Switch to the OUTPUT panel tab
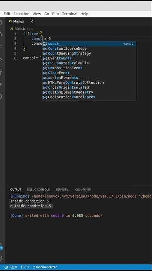 15,190
